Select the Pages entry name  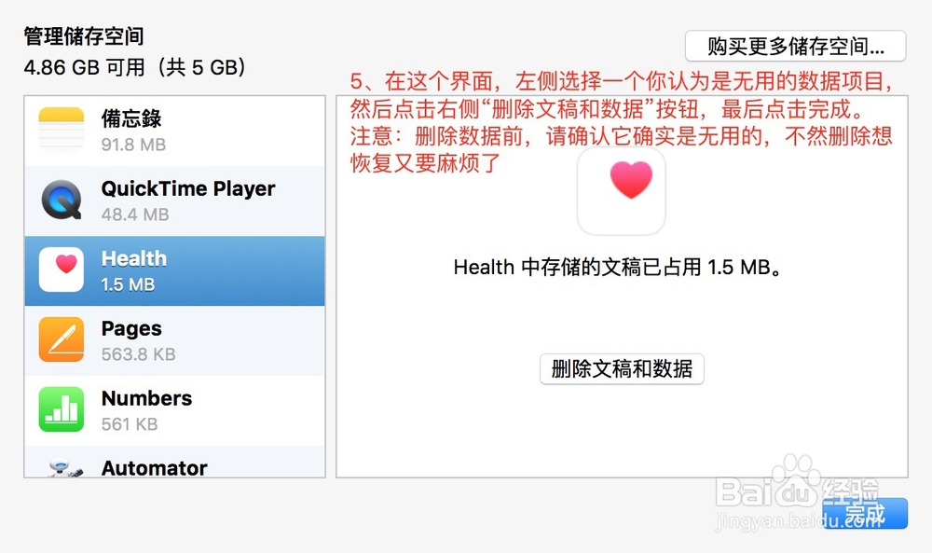[x=131, y=329]
